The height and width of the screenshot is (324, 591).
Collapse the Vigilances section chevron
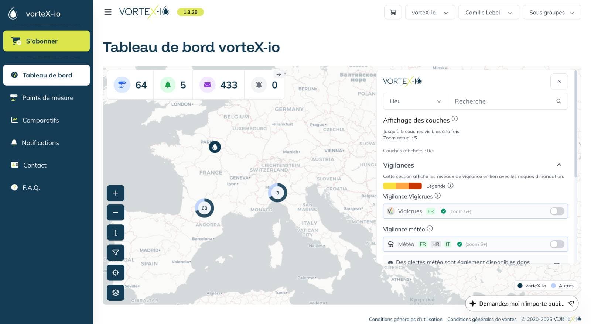[559, 165]
